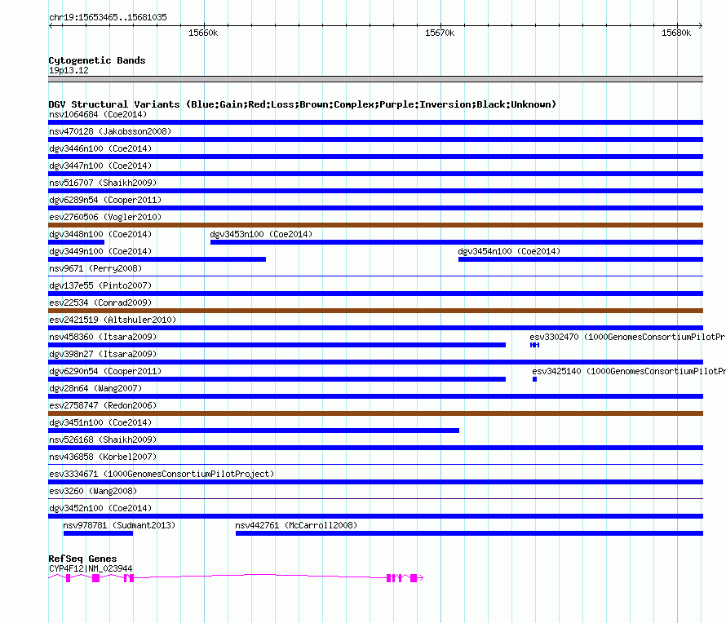Screen dimensions: 726x623
Task: Select esv22534 (Conrad2009) variant label
Action: 100,303
